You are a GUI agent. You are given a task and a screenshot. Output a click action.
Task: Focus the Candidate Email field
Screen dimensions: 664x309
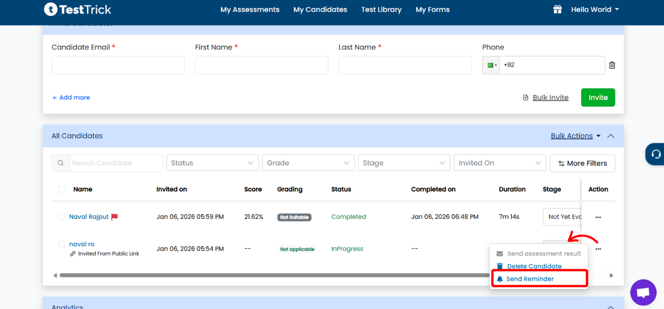118,65
